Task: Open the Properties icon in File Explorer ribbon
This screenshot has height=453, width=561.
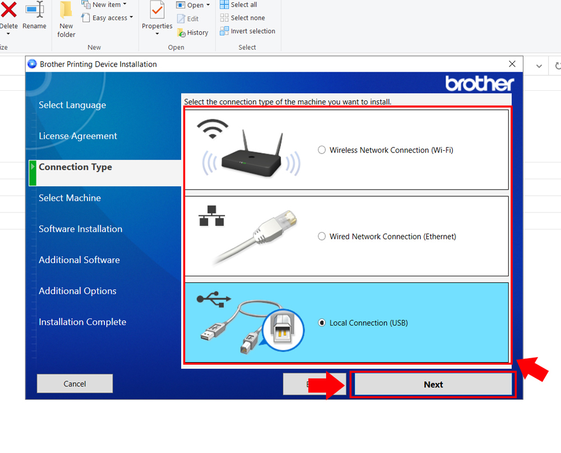Action: [157, 10]
